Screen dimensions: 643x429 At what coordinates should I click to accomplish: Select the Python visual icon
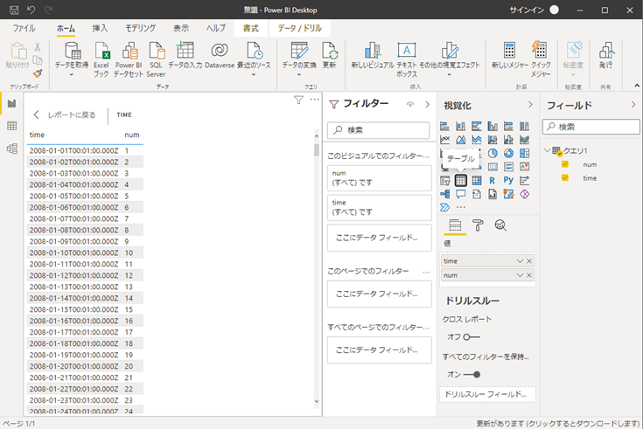click(508, 181)
